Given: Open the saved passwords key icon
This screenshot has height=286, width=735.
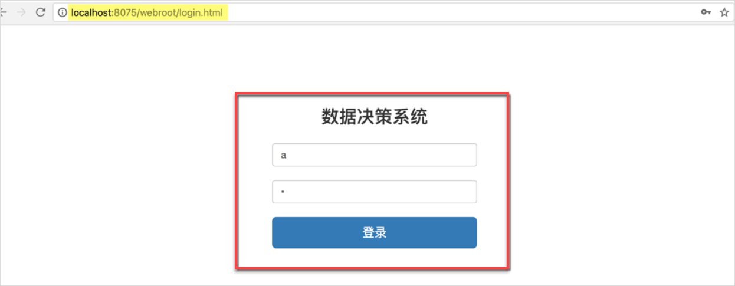Looking at the screenshot, I should point(706,12).
